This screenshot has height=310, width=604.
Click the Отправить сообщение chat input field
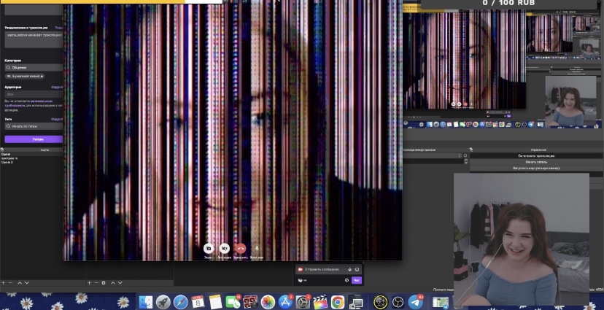pos(328,269)
